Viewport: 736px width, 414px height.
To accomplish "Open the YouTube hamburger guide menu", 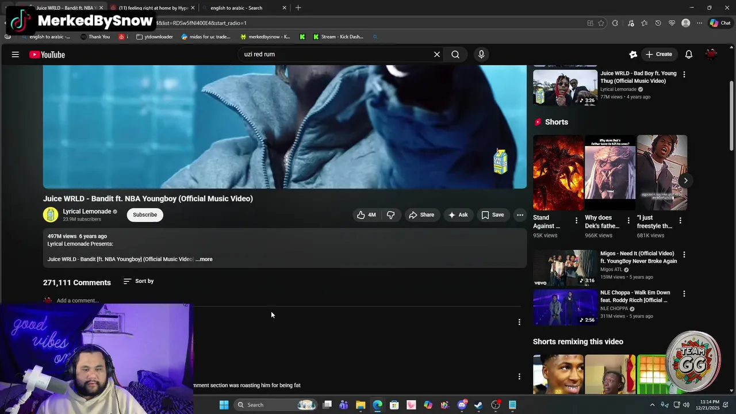I will (16, 55).
